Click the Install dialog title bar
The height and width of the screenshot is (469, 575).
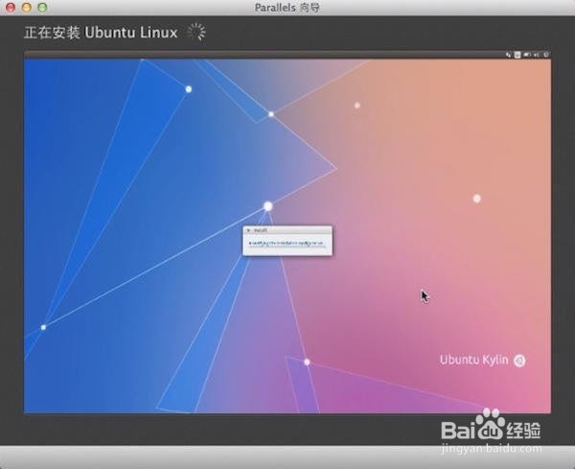click(287, 230)
